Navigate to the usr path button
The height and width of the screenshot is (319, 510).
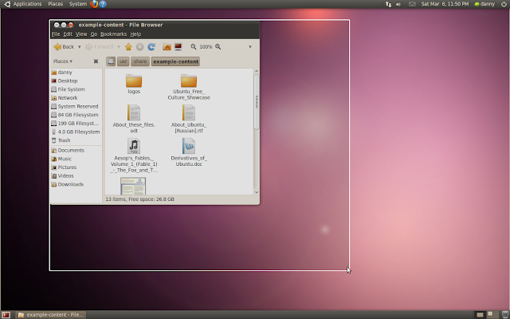coord(123,61)
